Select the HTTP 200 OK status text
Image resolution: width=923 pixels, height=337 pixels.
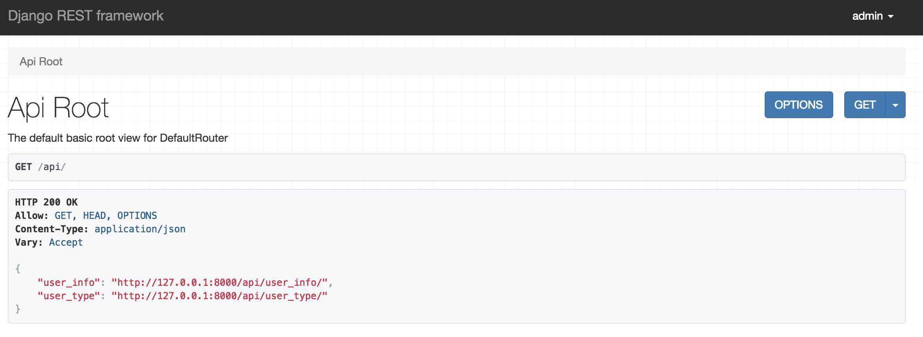pyautogui.click(x=46, y=202)
